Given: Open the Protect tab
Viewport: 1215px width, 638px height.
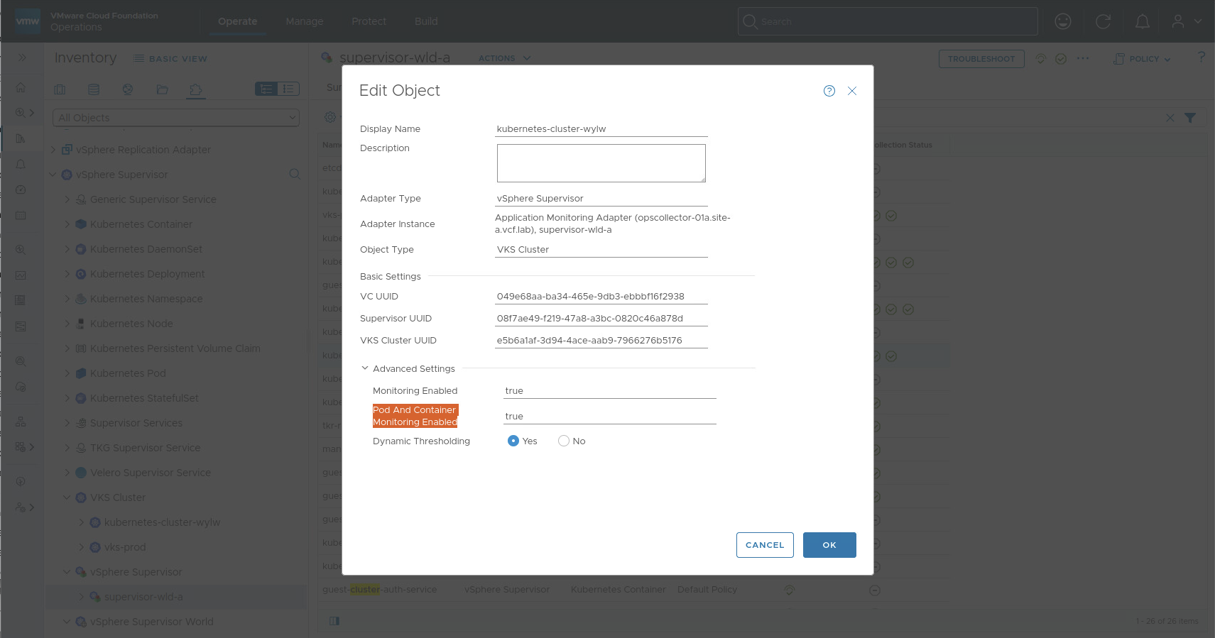Looking at the screenshot, I should click(x=369, y=21).
